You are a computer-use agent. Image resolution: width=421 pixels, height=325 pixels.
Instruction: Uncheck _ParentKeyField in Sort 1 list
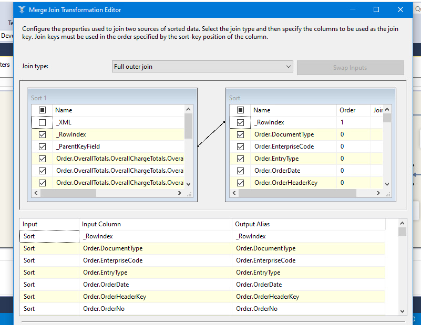tap(42, 146)
